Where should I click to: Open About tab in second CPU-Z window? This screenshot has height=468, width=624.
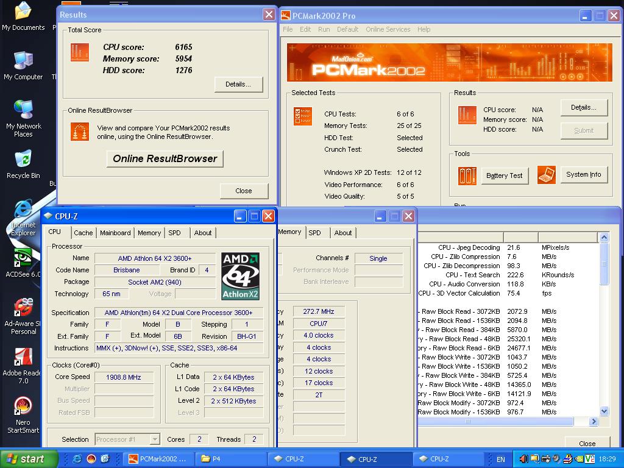tap(342, 233)
